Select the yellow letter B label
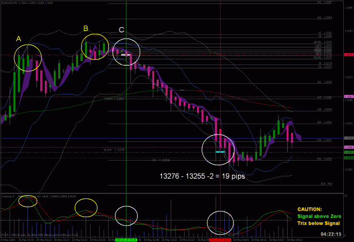 (x=86, y=28)
